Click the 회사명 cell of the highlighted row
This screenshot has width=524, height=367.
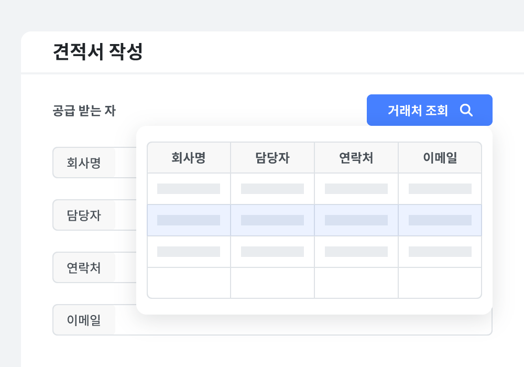(189, 220)
